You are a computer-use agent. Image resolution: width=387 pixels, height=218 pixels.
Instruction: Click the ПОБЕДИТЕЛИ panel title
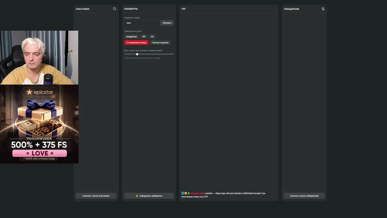291,9
